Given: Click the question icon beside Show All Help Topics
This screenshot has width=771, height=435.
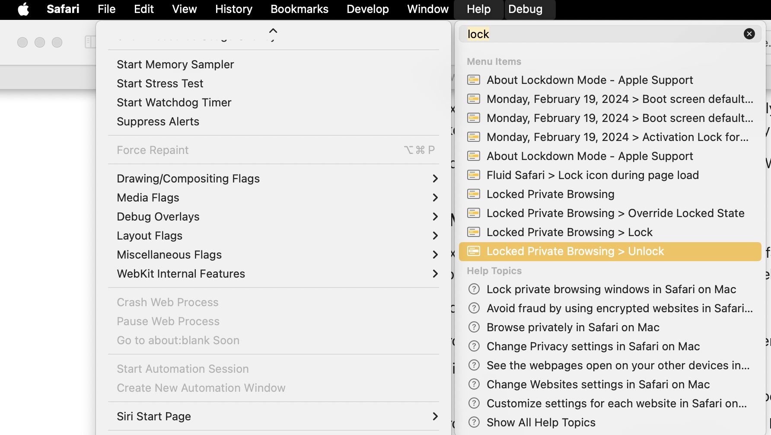Looking at the screenshot, I should pyautogui.click(x=474, y=422).
